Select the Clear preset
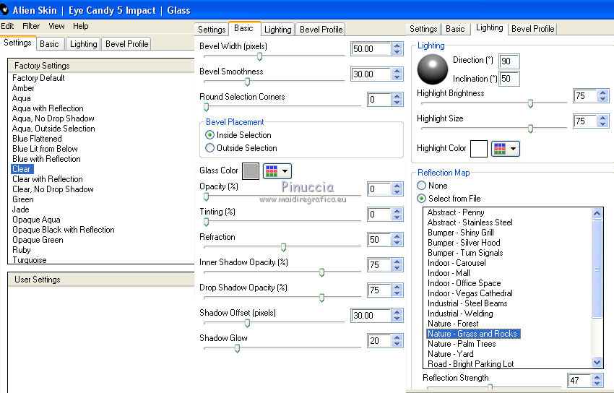This screenshot has height=393, width=614. click(x=22, y=169)
